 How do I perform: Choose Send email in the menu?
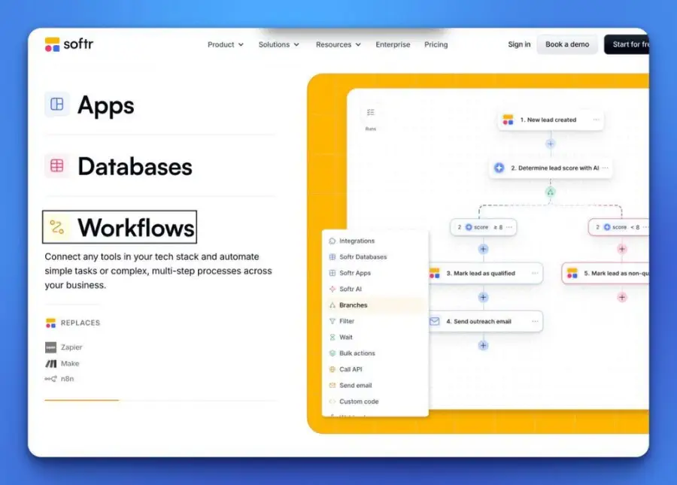point(375,385)
